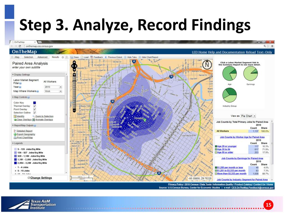Click browser forward arrow
Viewport: 284px width, 213px height.
click(16, 46)
